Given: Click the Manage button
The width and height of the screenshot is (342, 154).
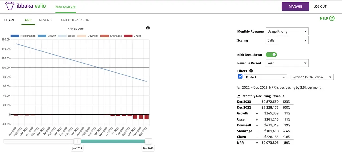Looking at the screenshot, I should tap(295, 6).
